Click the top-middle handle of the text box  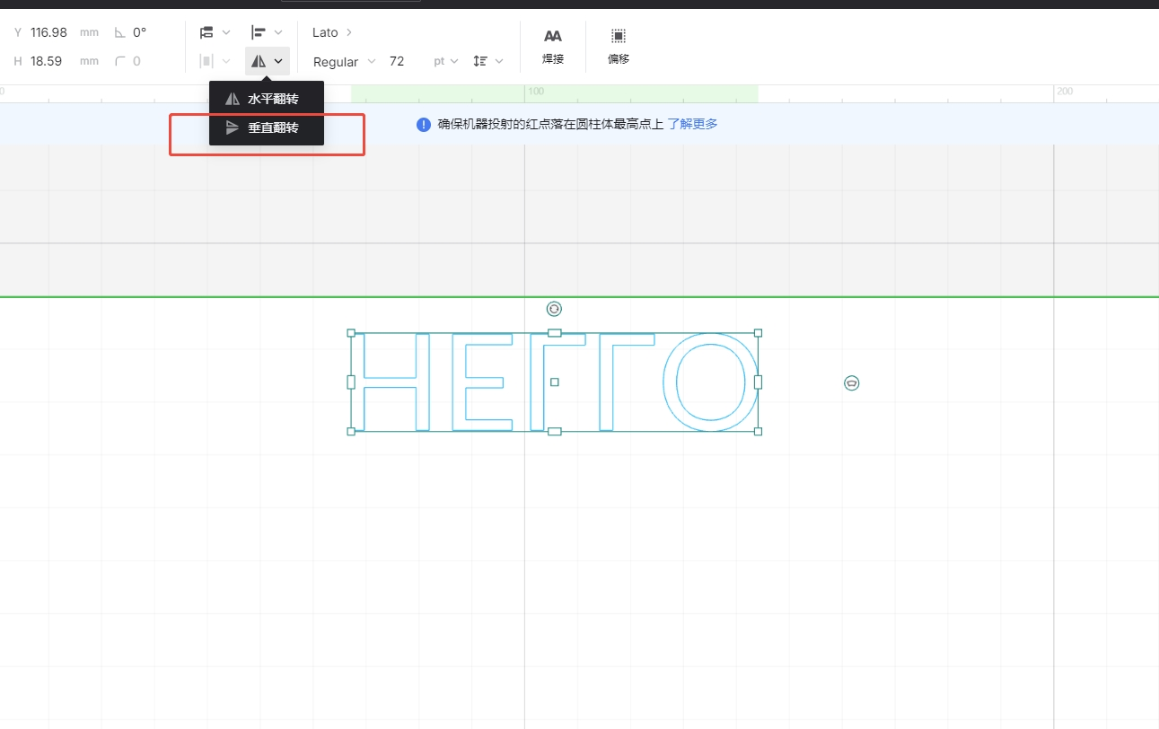point(554,333)
